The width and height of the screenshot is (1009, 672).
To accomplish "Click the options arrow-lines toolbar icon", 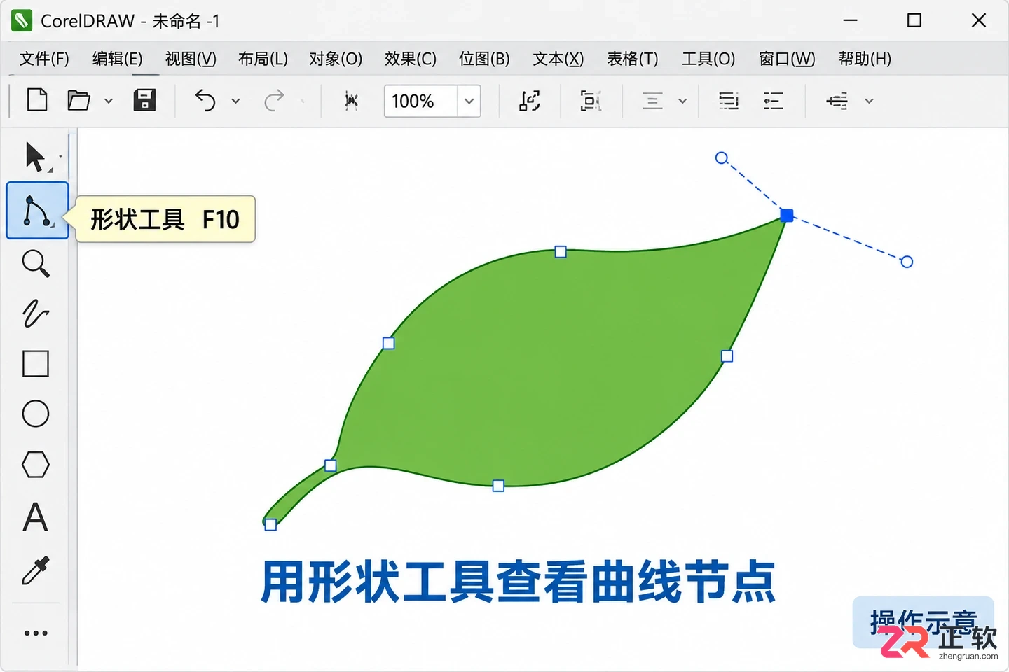I will [x=837, y=101].
